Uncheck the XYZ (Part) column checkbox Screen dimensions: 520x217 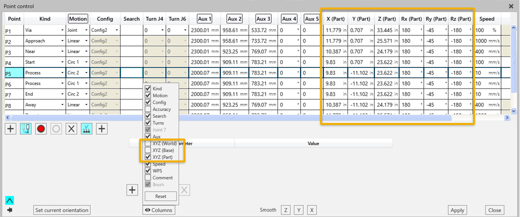point(148,157)
